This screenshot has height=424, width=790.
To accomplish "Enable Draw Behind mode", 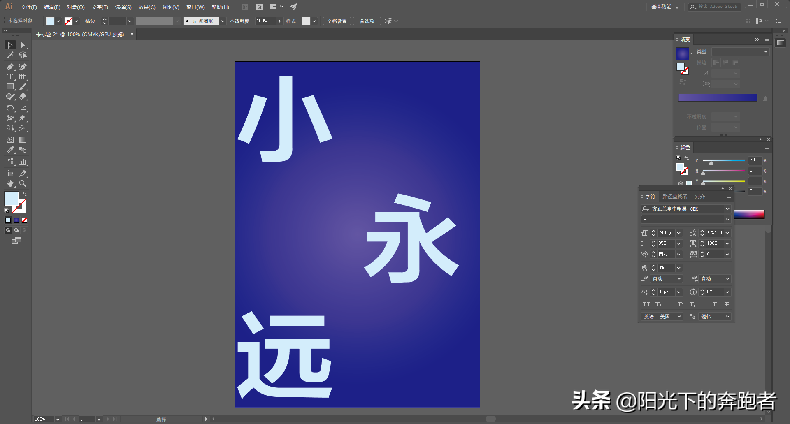I will (x=16, y=230).
